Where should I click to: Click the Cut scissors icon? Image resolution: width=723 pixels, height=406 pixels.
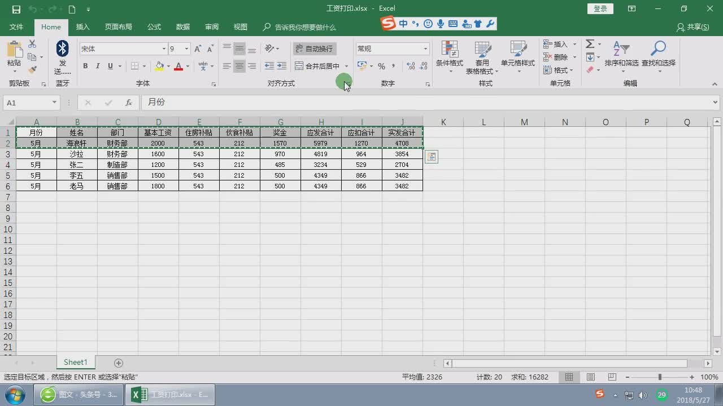point(32,44)
